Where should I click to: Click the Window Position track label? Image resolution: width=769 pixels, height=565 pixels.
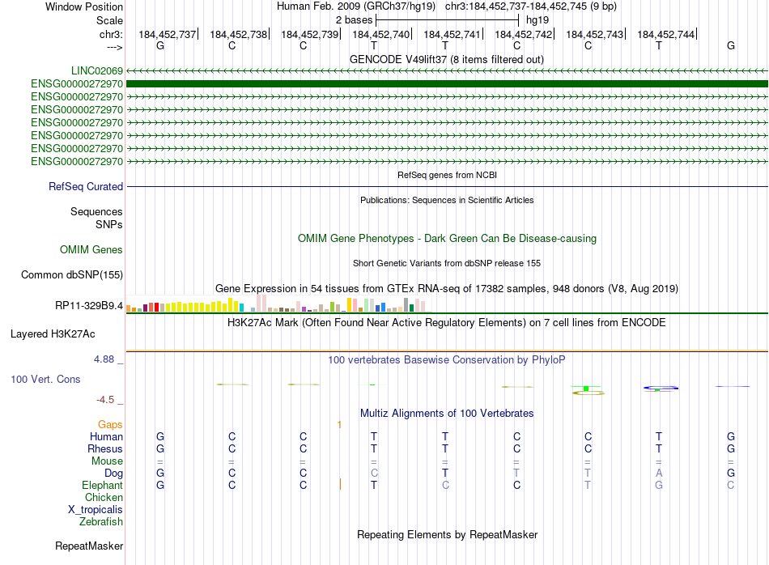click(84, 6)
